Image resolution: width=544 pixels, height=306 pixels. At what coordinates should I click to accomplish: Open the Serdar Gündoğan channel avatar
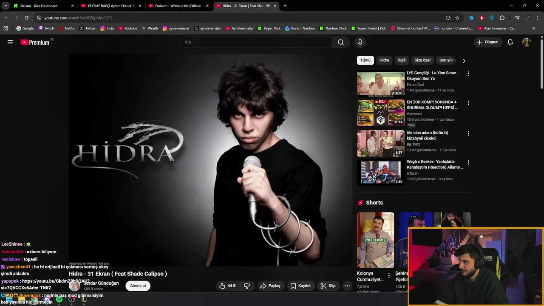(74, 286)
